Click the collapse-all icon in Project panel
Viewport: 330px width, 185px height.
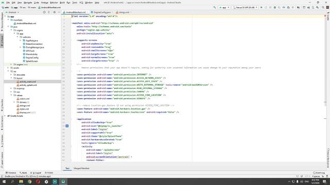[x=49, y=12]
